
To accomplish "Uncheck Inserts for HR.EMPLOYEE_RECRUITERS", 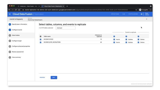I will pos(114,42).
